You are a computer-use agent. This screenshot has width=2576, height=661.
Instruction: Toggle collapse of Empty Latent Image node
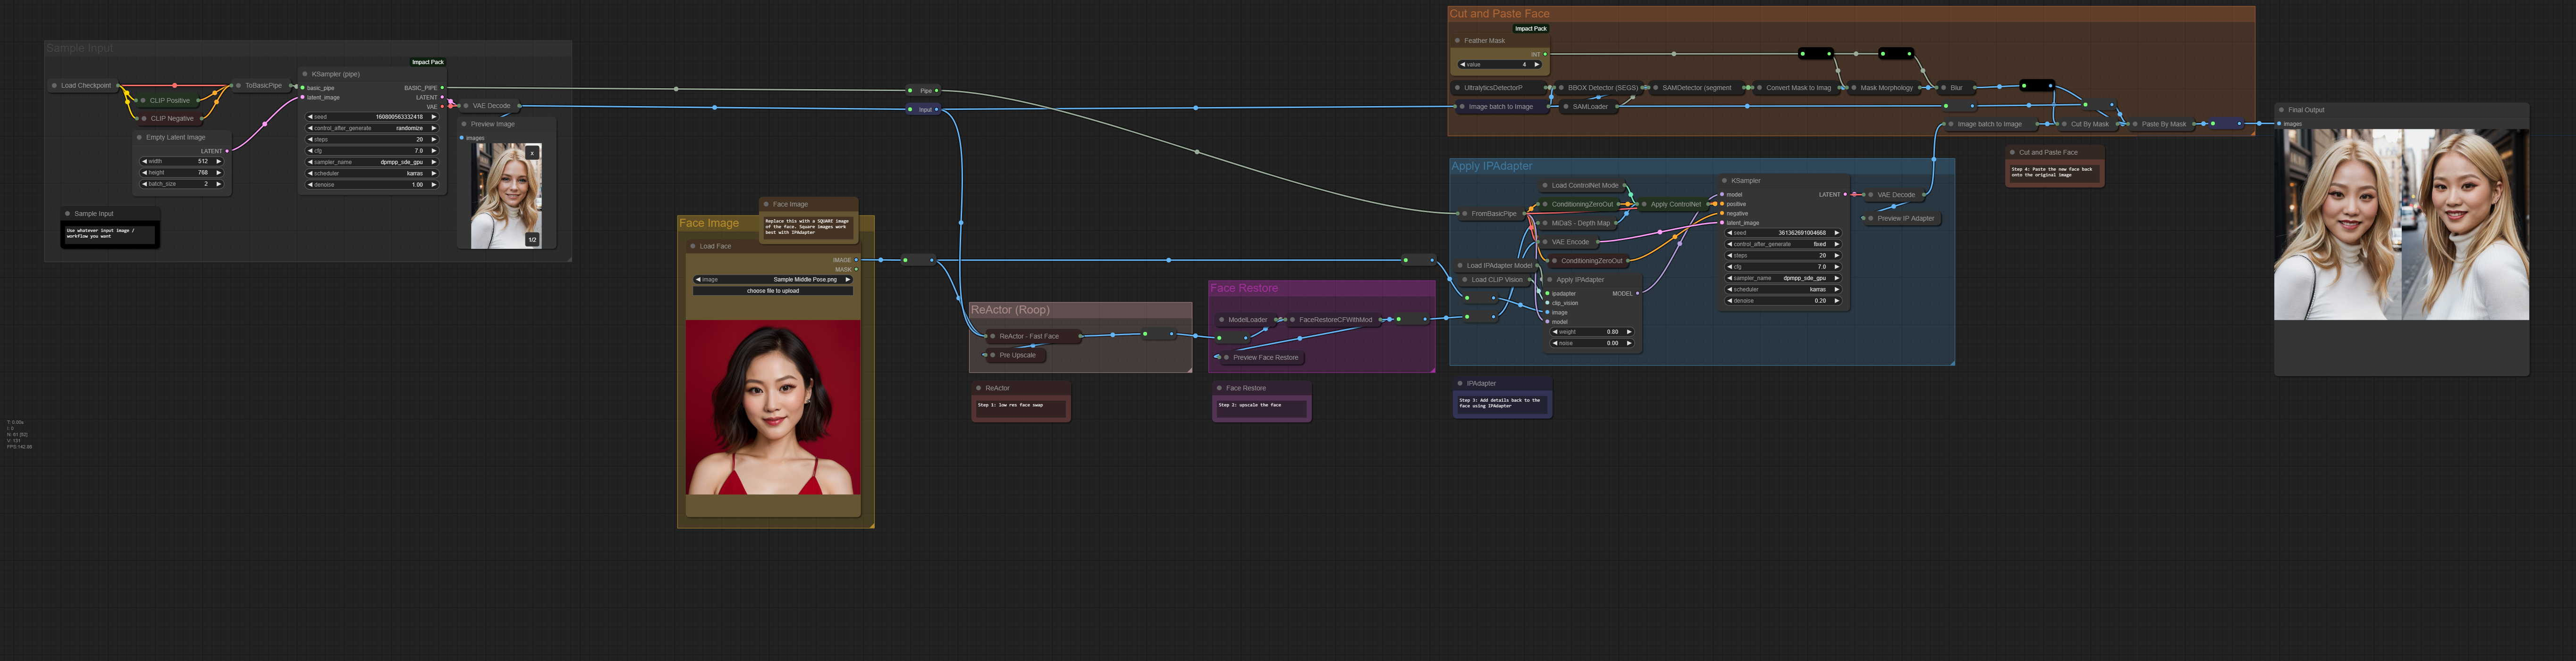tap(139, 138)
